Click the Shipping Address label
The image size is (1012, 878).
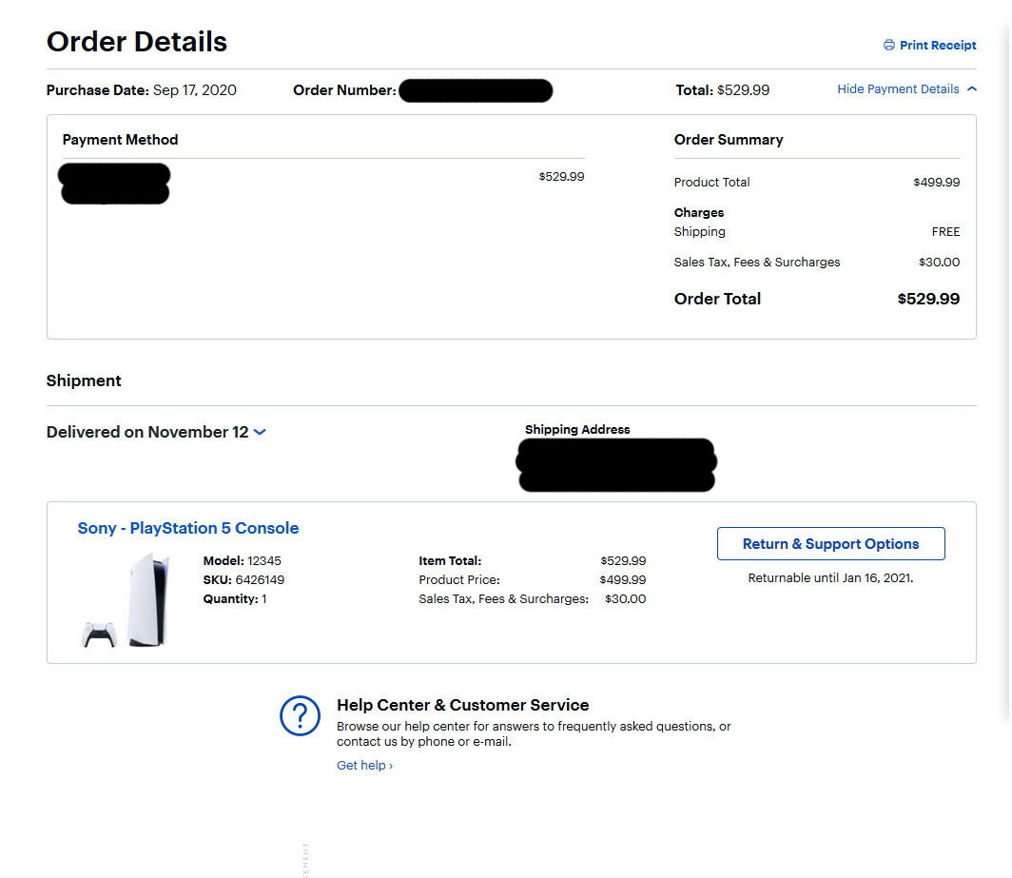[577, 429]
